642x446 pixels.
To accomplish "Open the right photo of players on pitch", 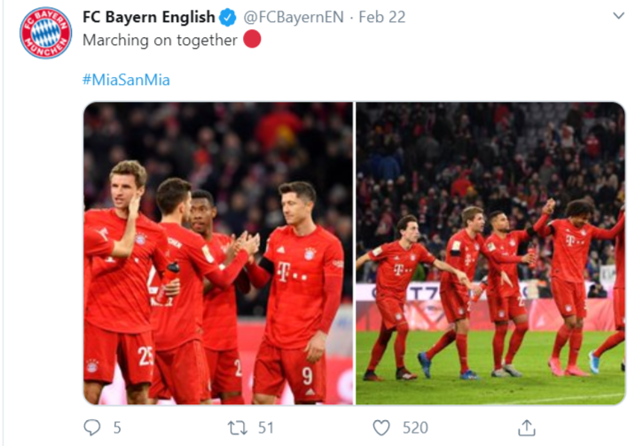I will (x=490, y=253).
